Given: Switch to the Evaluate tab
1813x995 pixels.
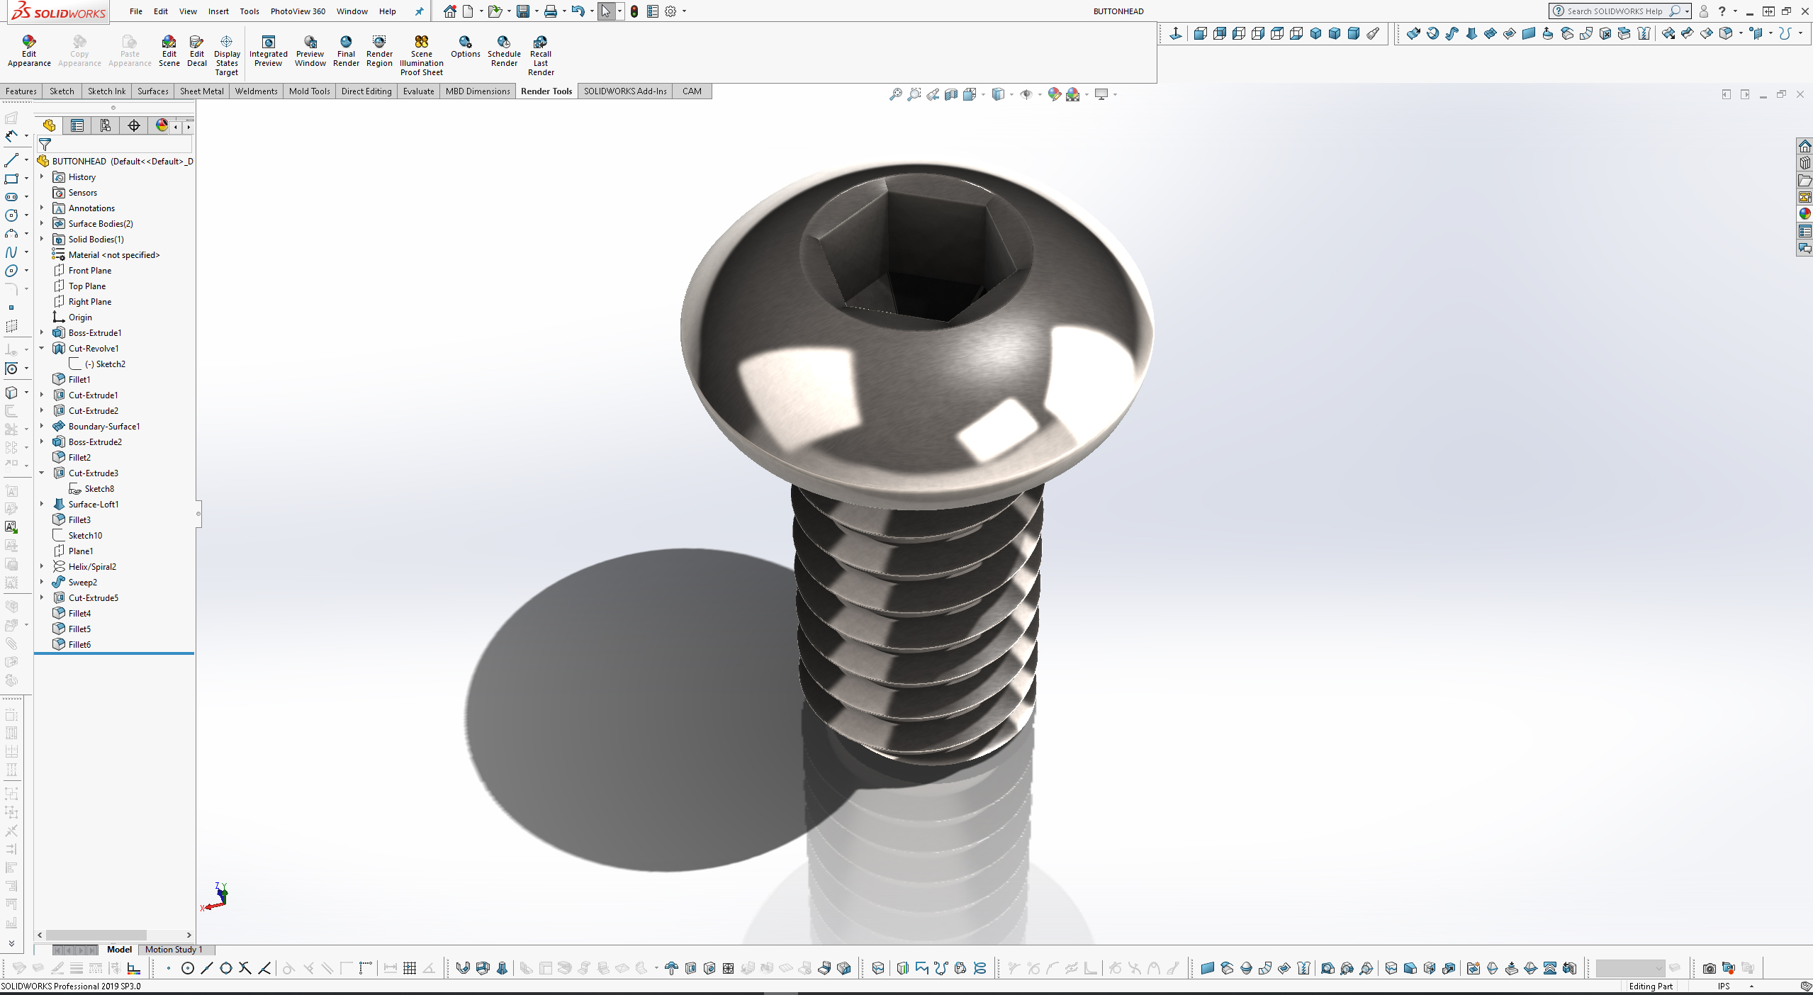Looking at the screenshot, I should (418, 91).
